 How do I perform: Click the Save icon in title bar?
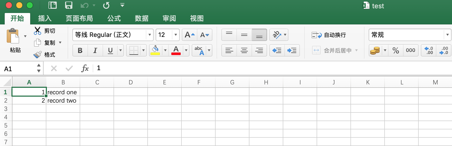click(69, 5)
